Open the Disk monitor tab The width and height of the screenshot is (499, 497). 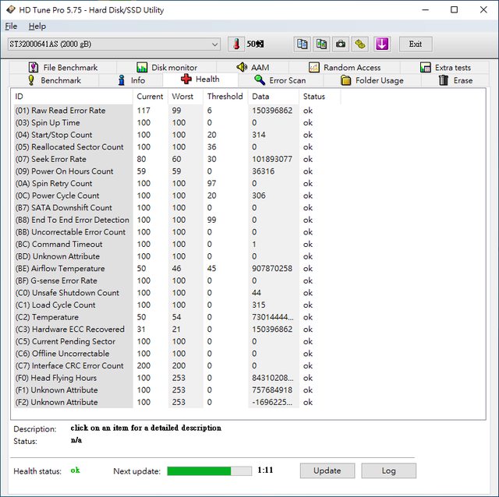[166, 68]
